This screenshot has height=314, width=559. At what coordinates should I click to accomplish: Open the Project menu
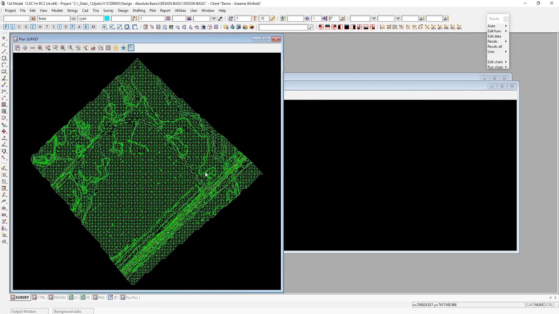[x=10, y=10]
